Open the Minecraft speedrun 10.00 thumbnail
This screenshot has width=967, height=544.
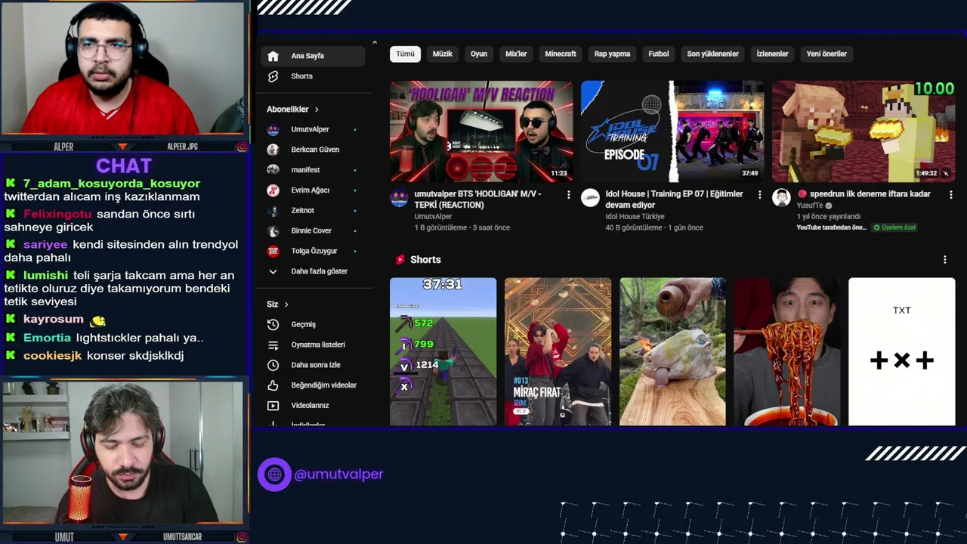pos(864,131)
